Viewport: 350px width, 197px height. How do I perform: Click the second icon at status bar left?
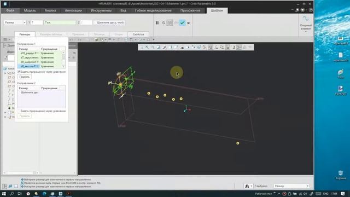10,186
